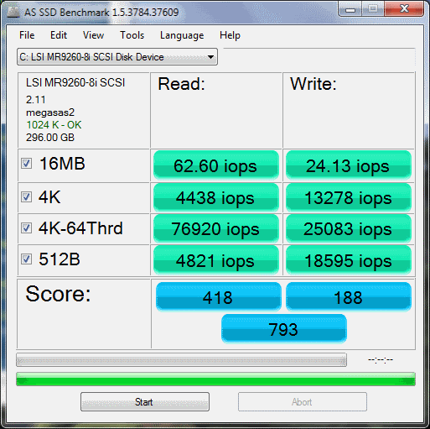Image resolution: width=430 pixels, height=429 pixels.
Task: Maximize the AS SSD Benchmark window
Action: click(x=373, y=8)
